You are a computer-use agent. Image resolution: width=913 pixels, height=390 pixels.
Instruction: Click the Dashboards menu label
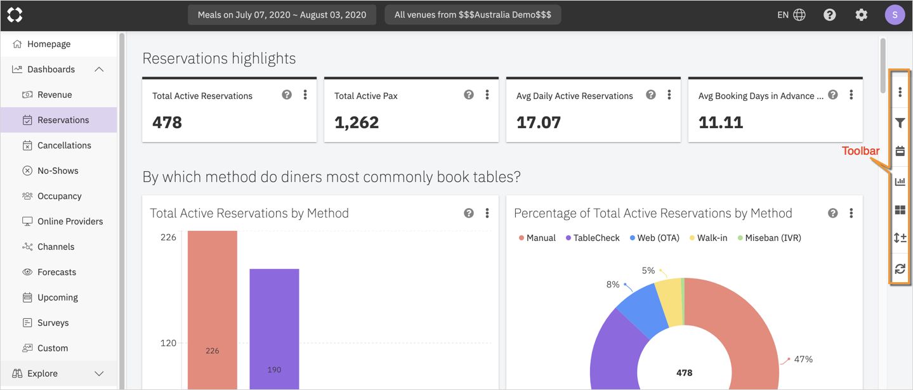[51, 69]
